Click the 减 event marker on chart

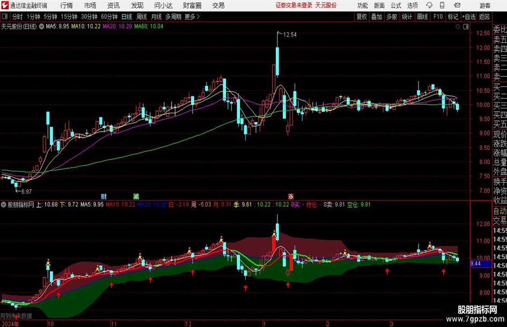tap(136, 196)
